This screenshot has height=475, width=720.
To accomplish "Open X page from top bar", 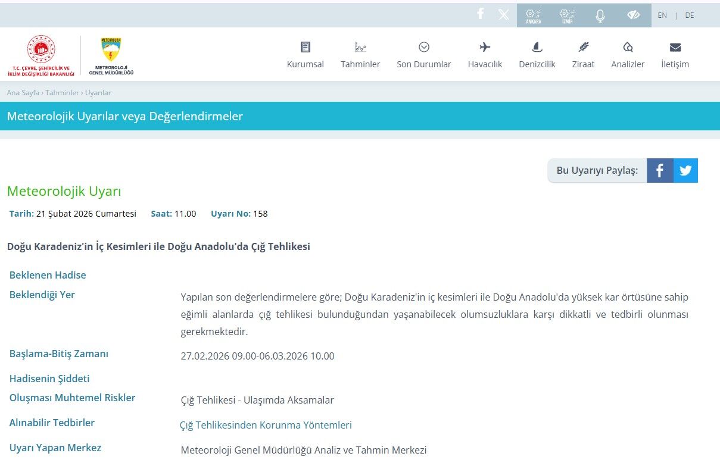I will click(504, 15).
